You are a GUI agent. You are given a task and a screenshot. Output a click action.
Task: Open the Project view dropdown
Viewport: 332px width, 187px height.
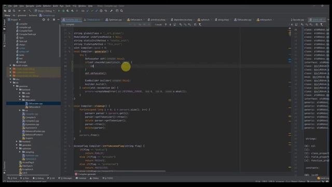(x=14, y=20)
